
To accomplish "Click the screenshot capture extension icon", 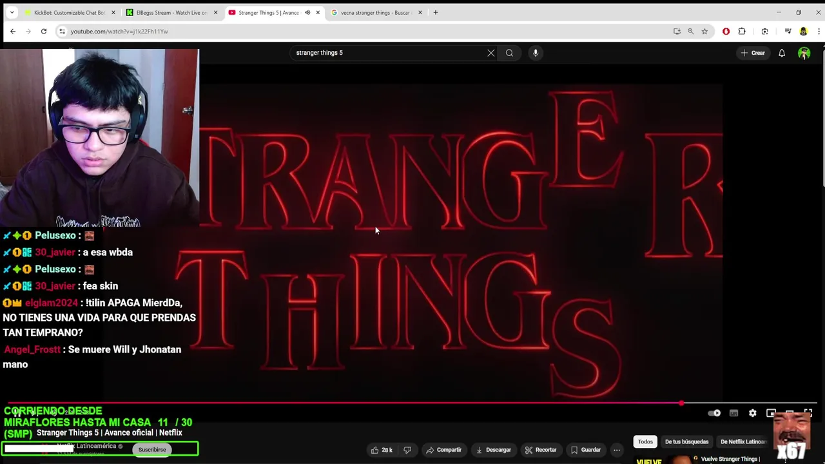I will point(764,31).
